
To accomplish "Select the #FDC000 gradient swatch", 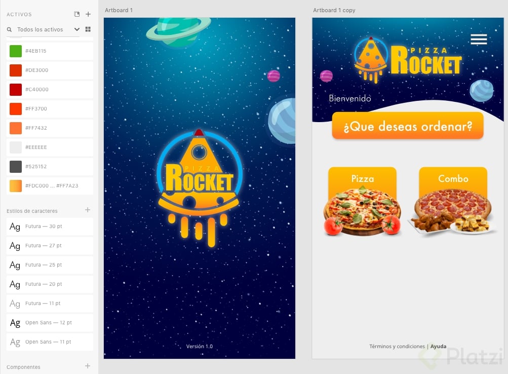I will pyautogui.click(x=16, y=186).
